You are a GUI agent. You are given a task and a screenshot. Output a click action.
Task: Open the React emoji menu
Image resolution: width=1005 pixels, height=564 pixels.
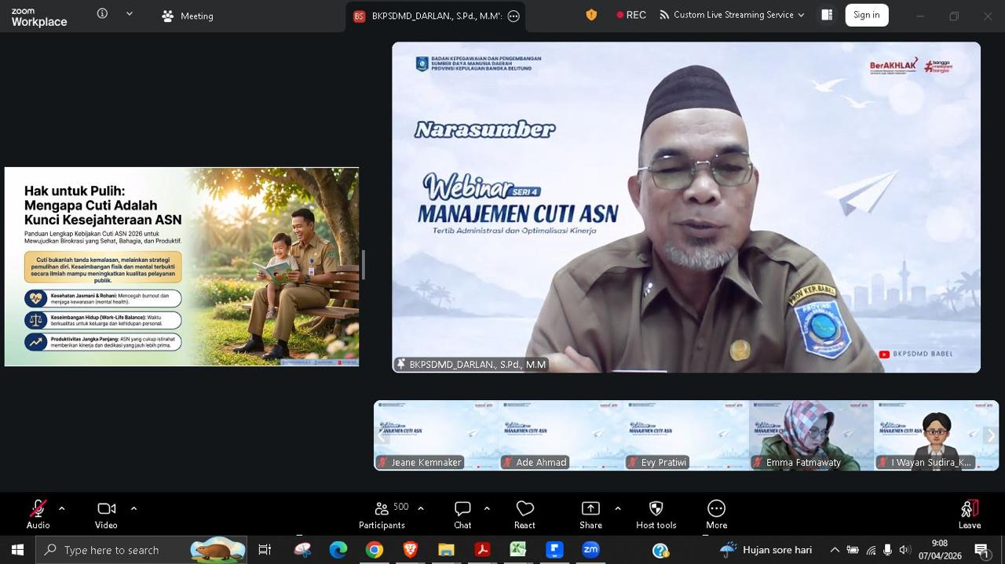pyautogui.click(x=524, y=514)
